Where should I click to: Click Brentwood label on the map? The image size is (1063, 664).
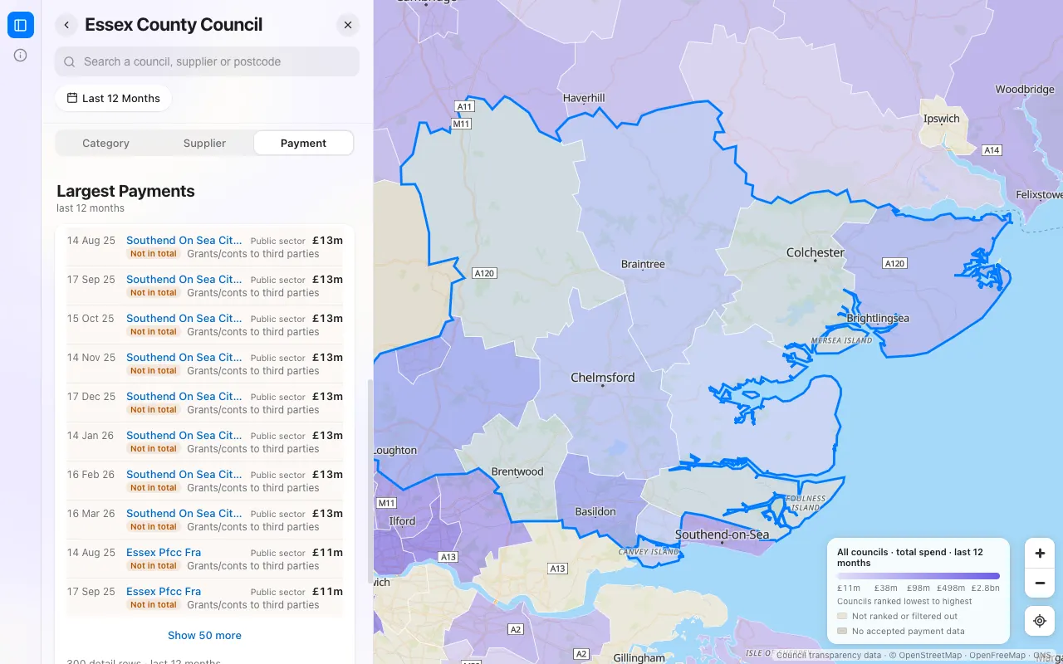point(517,471)
